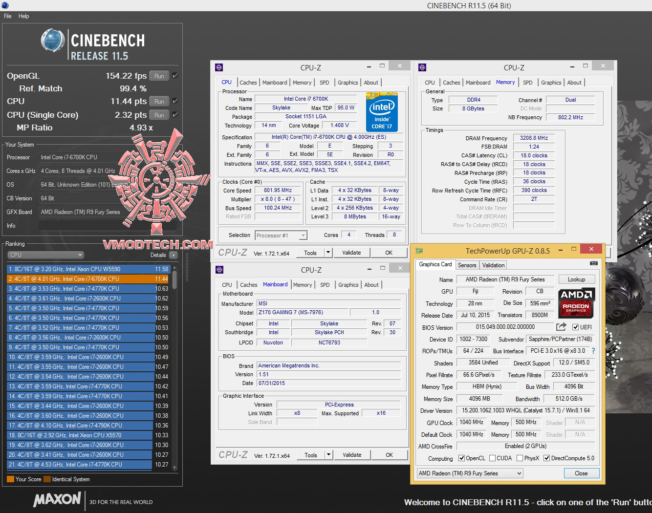Screen dimensions: 652x513
Task: Open the GPU selector dropdown in GPU-Z
Action: tap(470, 473)
